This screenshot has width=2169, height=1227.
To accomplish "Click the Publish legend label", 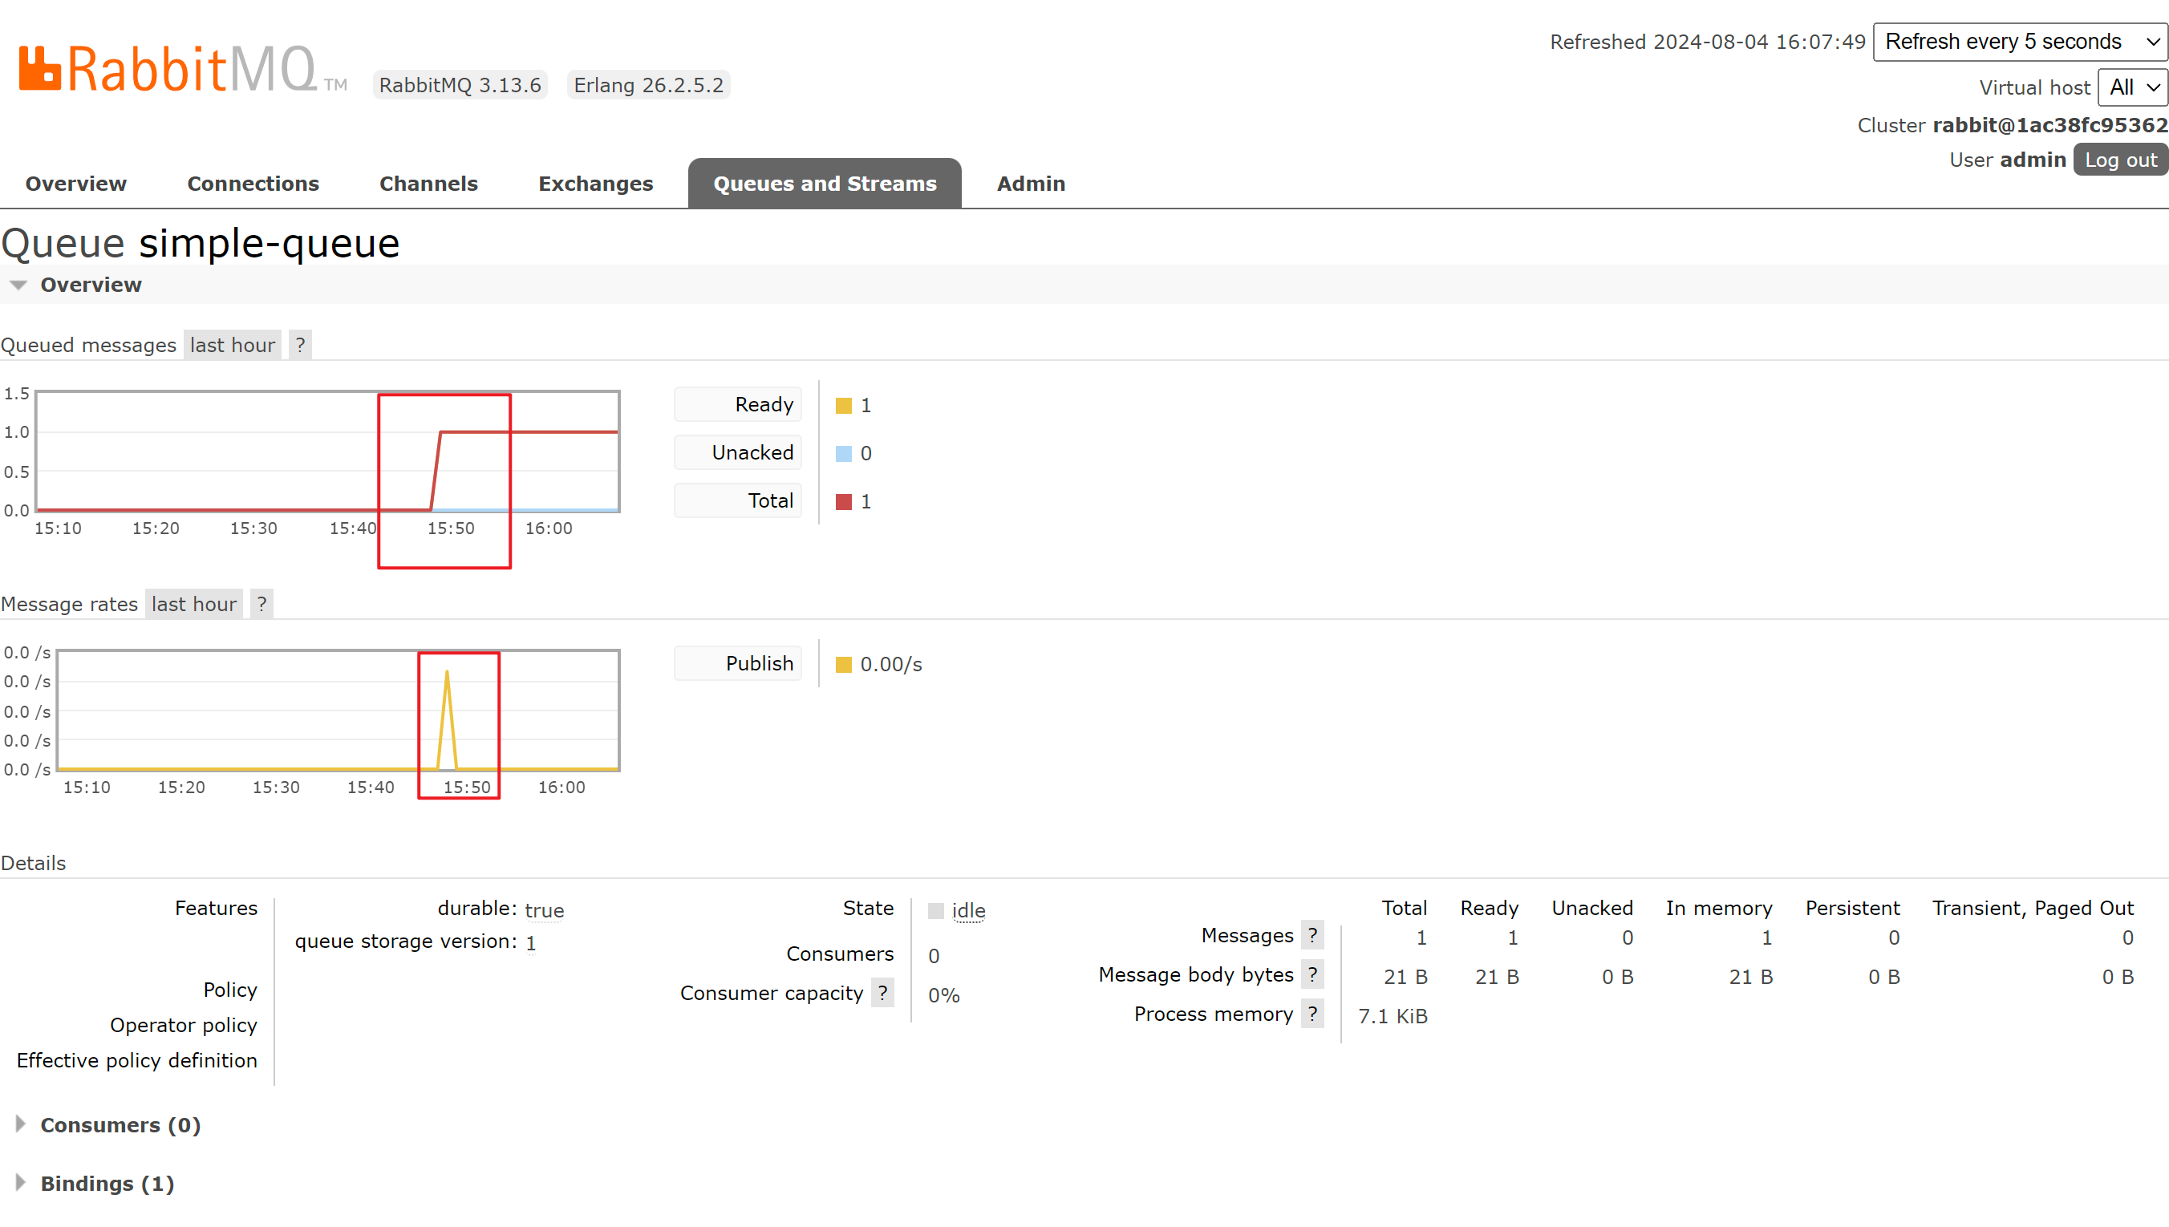I will point(737,663).
